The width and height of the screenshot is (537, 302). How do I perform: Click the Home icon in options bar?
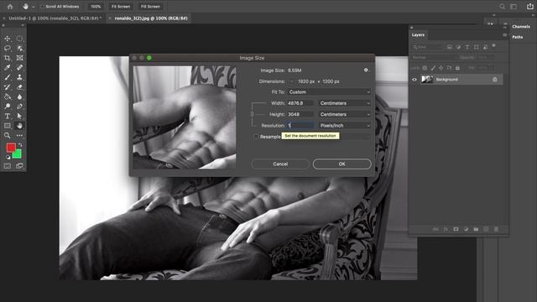point(10,6)
